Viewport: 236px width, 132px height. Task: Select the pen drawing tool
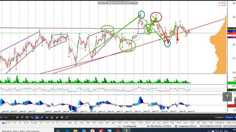[42, 117]
